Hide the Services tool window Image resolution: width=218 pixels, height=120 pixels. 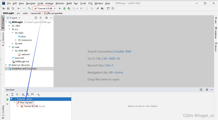pos(212,90)
